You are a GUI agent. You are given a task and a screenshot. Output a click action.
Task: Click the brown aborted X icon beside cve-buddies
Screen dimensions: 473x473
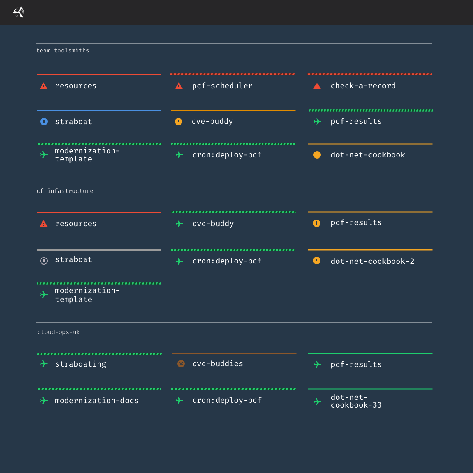coord(181,364)
